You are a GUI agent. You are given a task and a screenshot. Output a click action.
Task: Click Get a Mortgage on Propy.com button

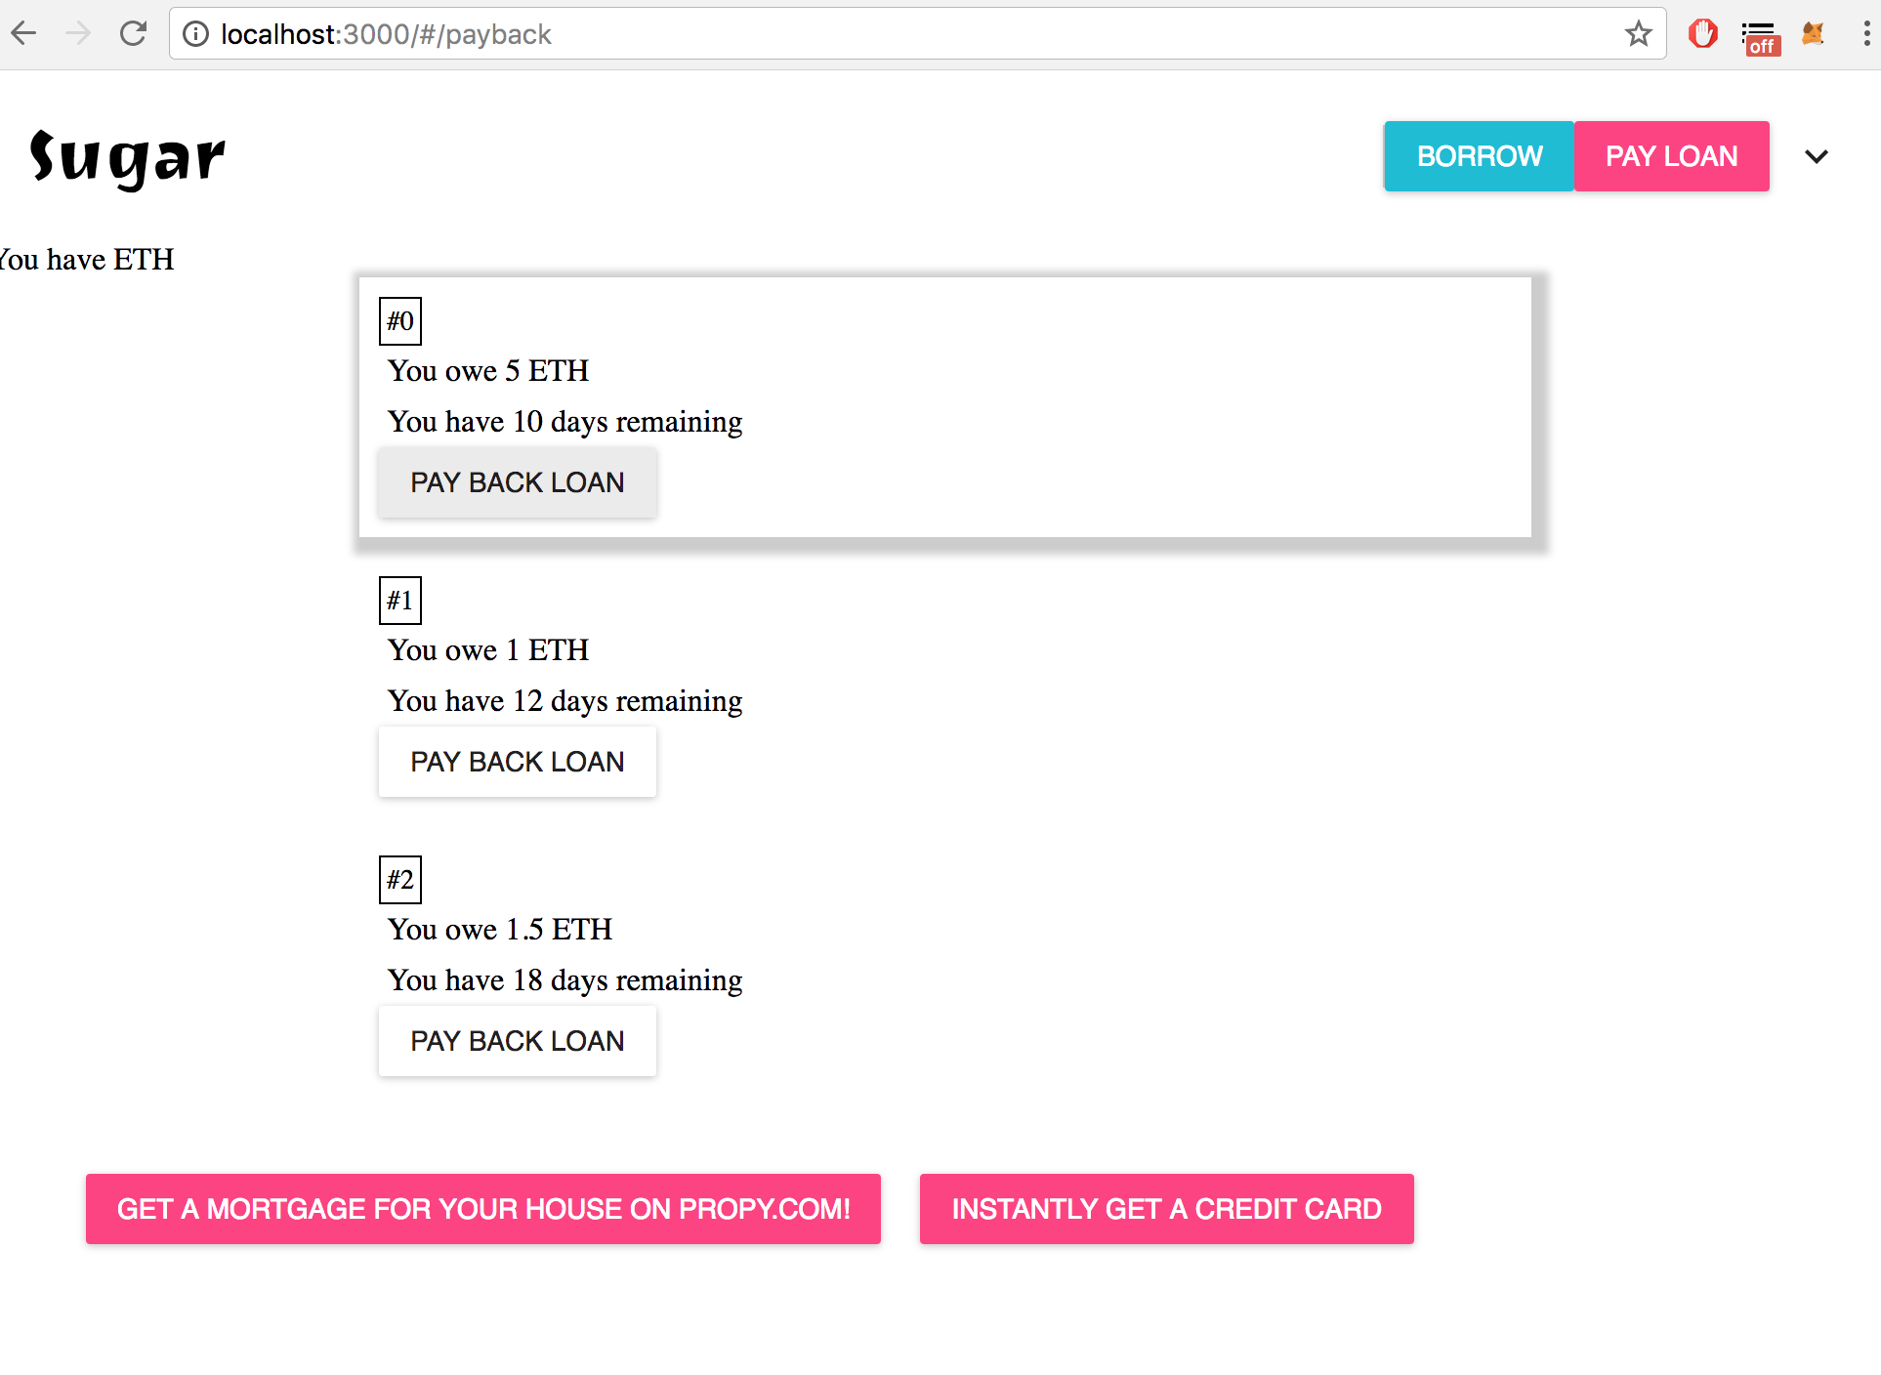pyautogui.click(x=483, y=1209)
